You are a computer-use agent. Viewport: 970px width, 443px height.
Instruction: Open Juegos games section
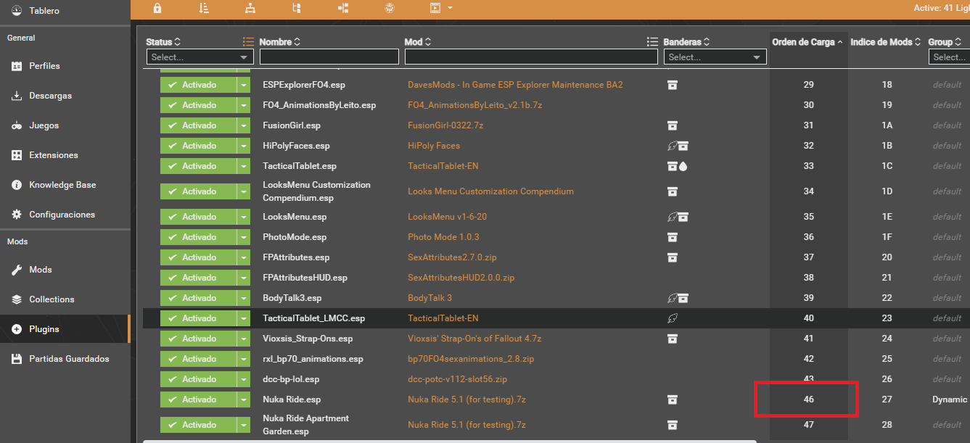pos(65,125)
